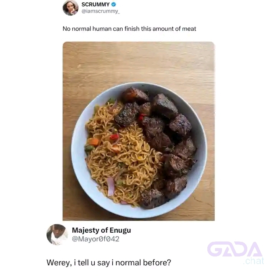Click the orange carrot slice in the noodles

[93, 141]
